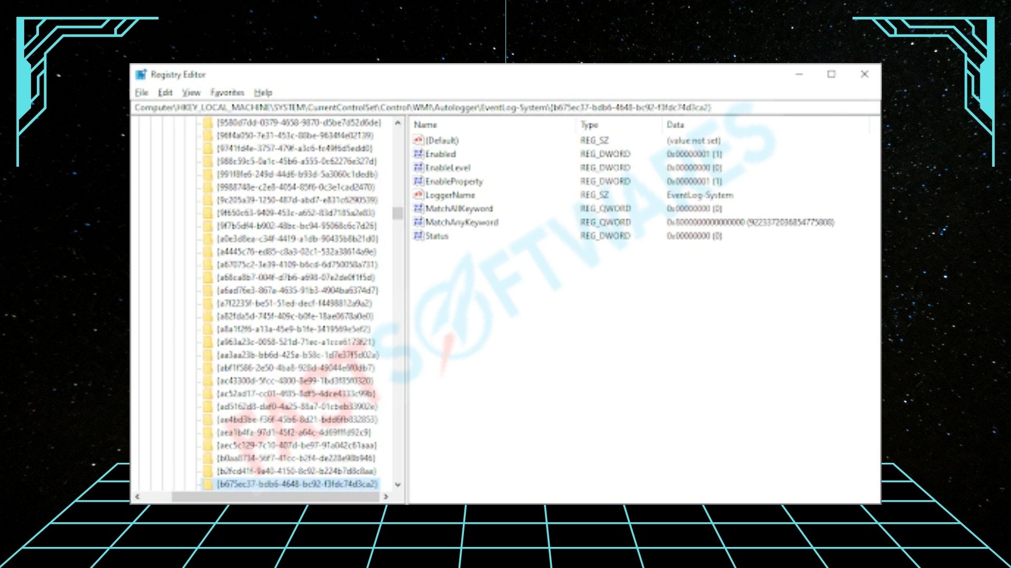The height and width of the screenshot is (568, 1011).
Task: Minimize the Registry Editor window
Action: (799, 75)
